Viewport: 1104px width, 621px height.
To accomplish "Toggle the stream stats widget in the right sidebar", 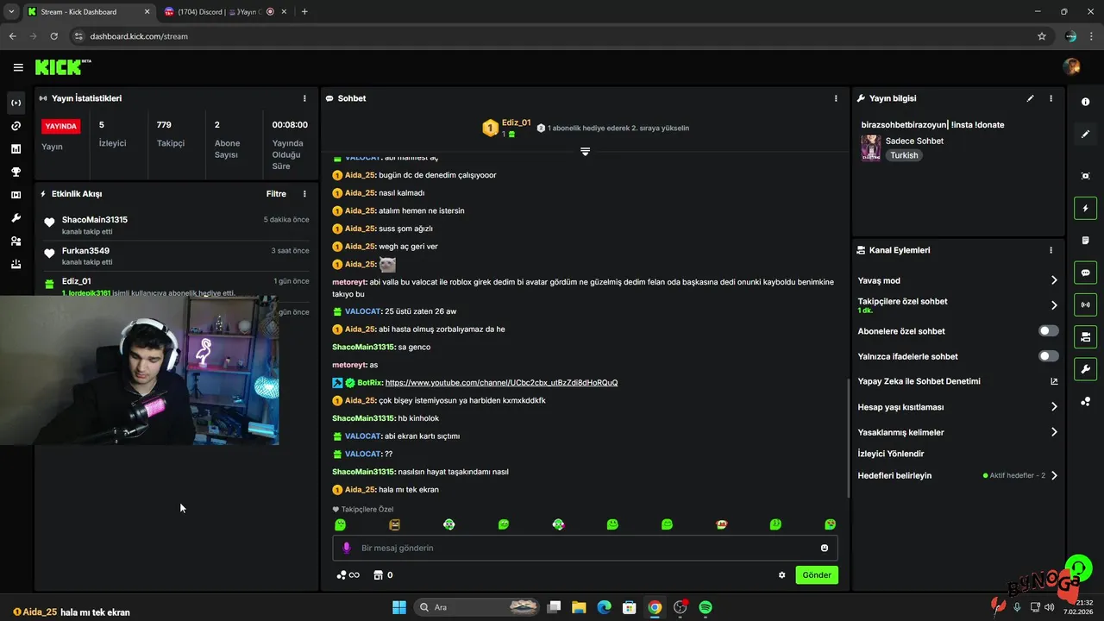I will pos(1085,304).
